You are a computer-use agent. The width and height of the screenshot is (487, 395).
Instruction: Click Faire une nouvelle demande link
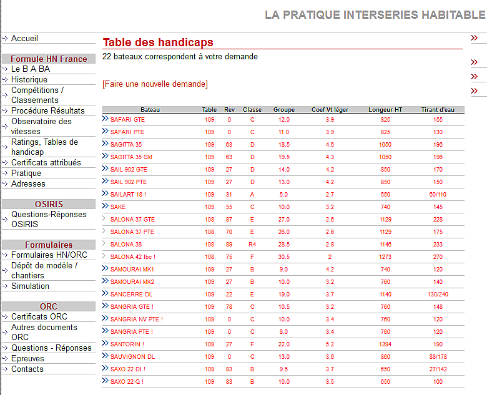[155, 84]
